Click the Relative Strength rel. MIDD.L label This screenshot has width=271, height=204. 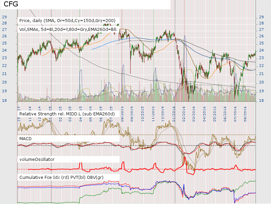tap(67, 114)
